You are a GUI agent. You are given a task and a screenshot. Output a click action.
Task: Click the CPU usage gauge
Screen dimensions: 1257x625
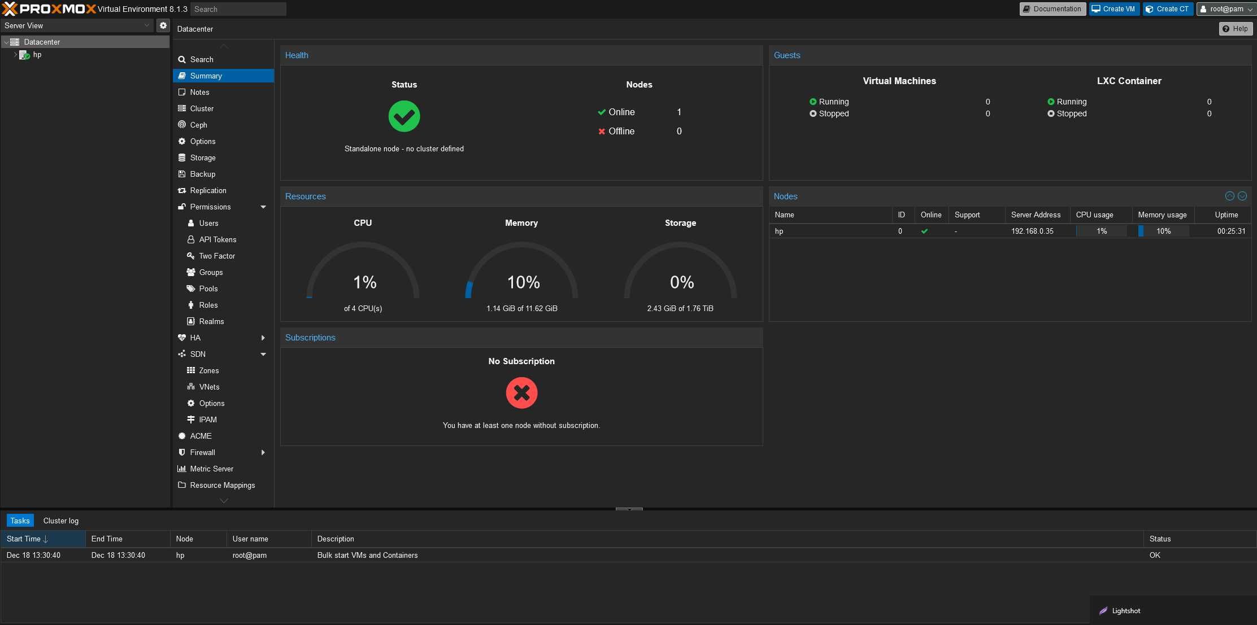(x=363, y=271)
